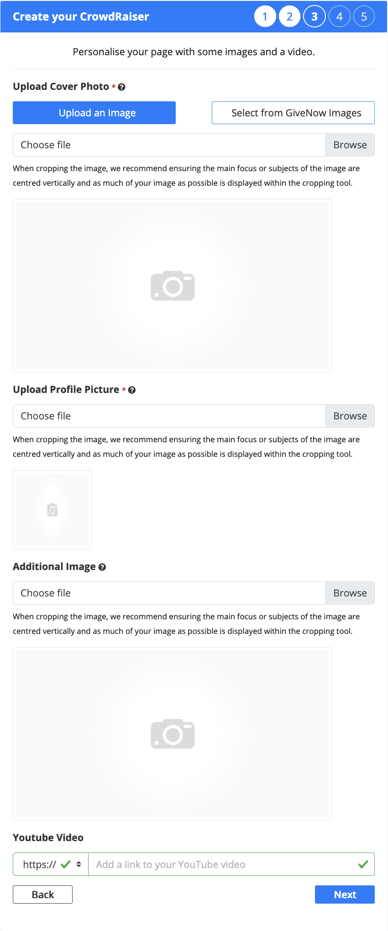Click the camera icon in cover photo preview
388x931 pixels.
[x=173, y=286]
